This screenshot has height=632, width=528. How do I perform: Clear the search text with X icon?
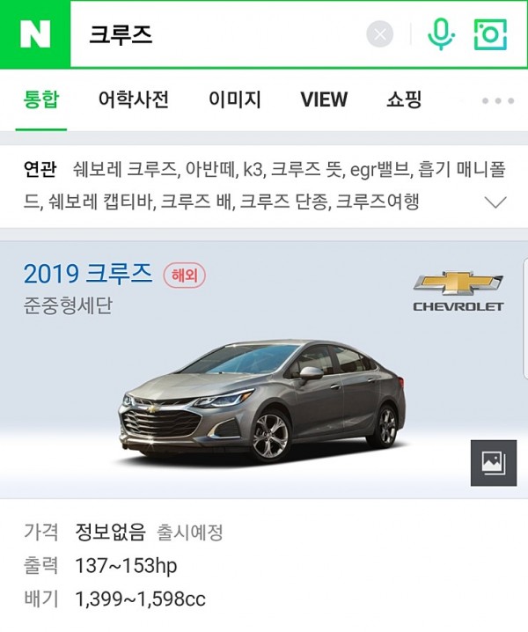pyautogui.click(x=379, y=33)
